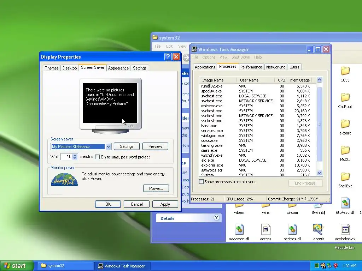Click the system32 window folder title icon
362x271 pixels.
[155, 37]
